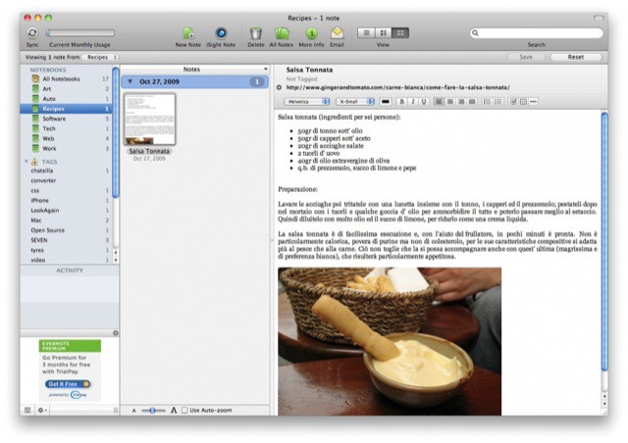
Task: Click the Reset button
Action: coord(576,57)
